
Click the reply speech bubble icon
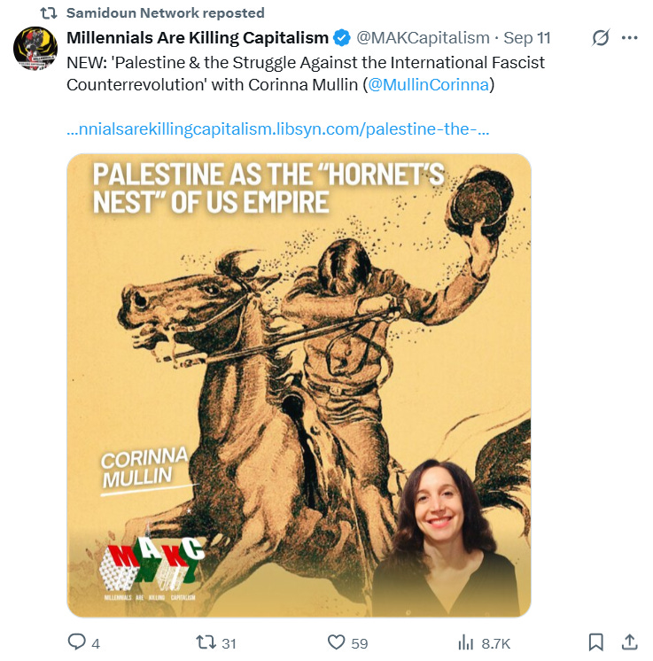point(77,642)
